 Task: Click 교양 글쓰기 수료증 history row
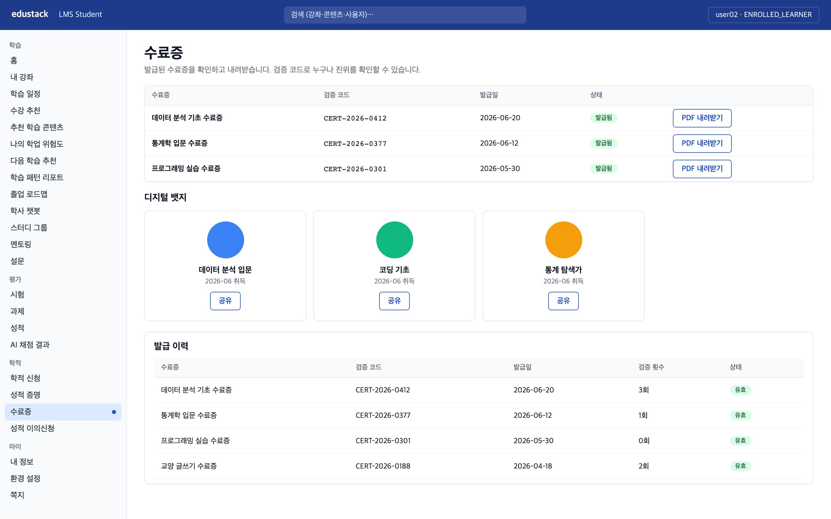pos(479,466)
